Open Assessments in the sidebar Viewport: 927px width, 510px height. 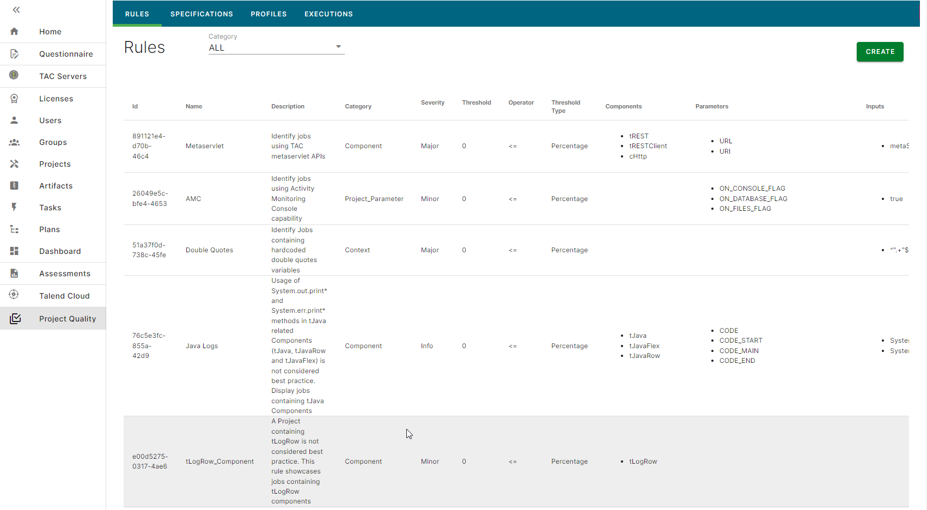pos(64,274)
